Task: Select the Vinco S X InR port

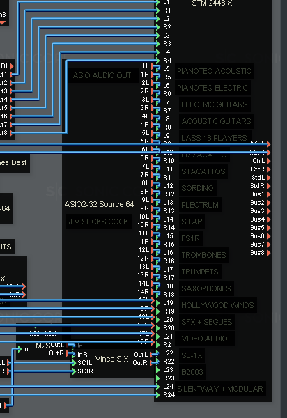Action: click(x=74, y=355)
